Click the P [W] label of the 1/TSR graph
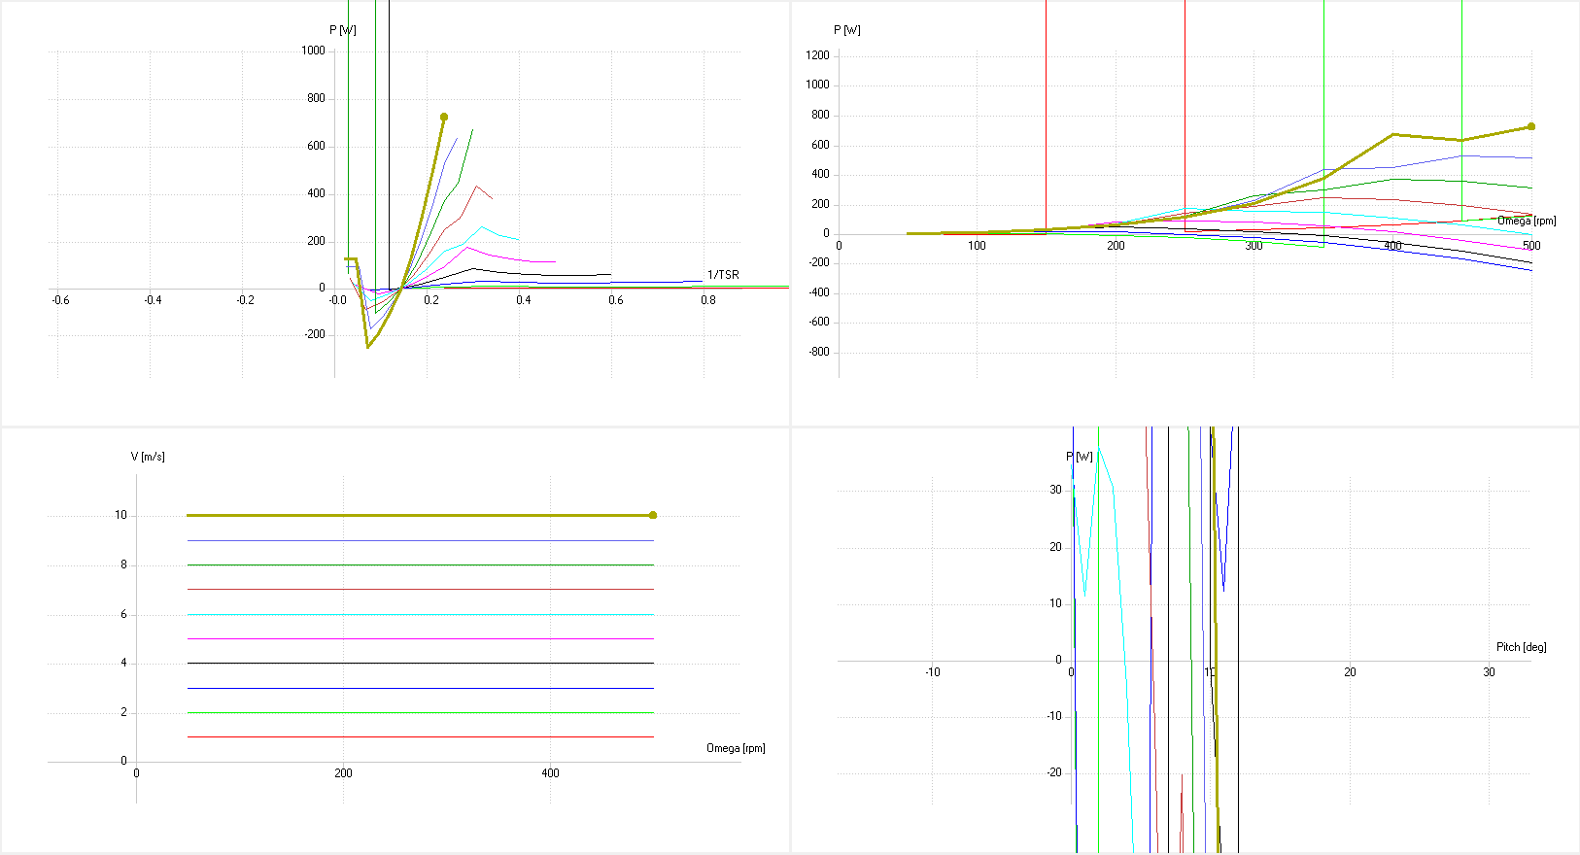 point(343,30)
